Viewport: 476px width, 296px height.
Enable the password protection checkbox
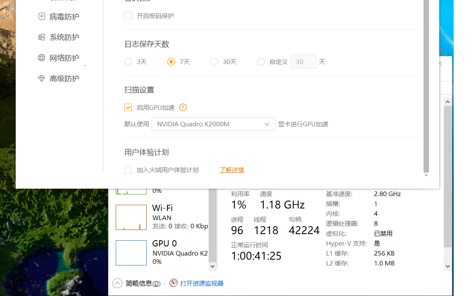tap(128, 16)
